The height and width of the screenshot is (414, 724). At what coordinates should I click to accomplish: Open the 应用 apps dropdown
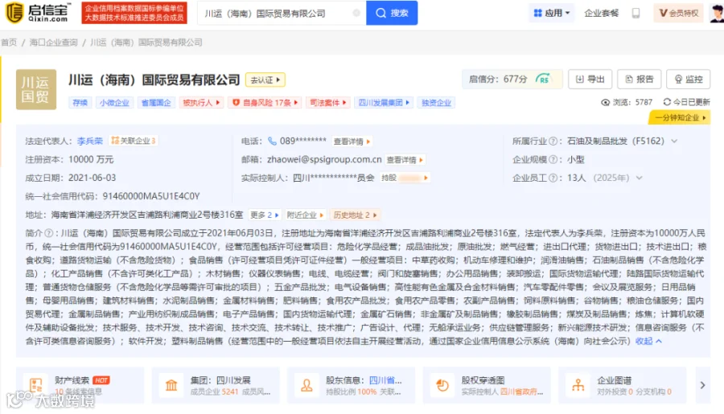[x=551, y=13]
